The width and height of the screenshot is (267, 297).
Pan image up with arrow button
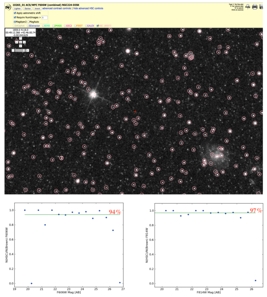tap(20, 38)
